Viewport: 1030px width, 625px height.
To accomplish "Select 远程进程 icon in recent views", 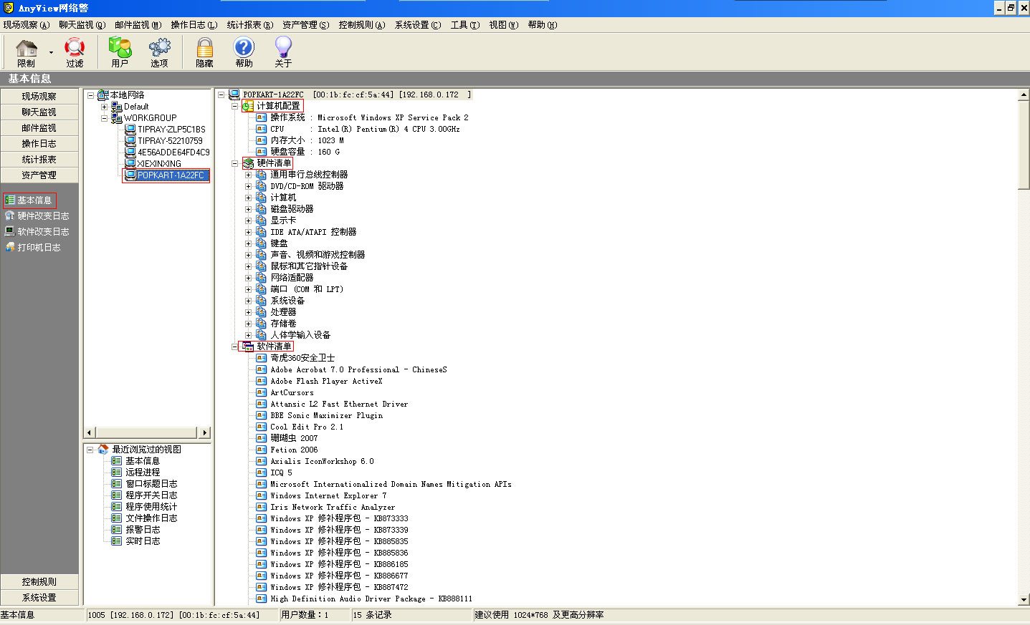I will pyautogui.click(x=116, y=473).
